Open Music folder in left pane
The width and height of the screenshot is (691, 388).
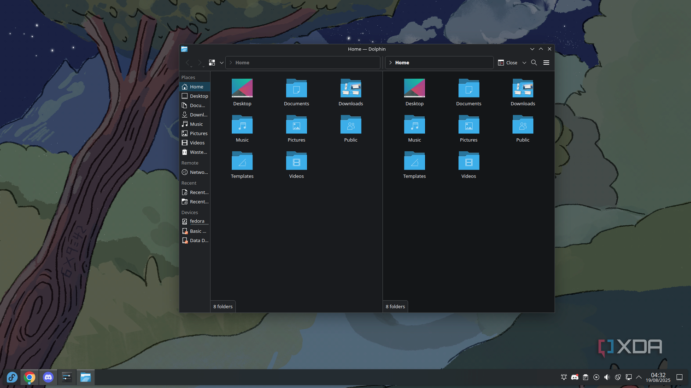(x=242, y=128)
